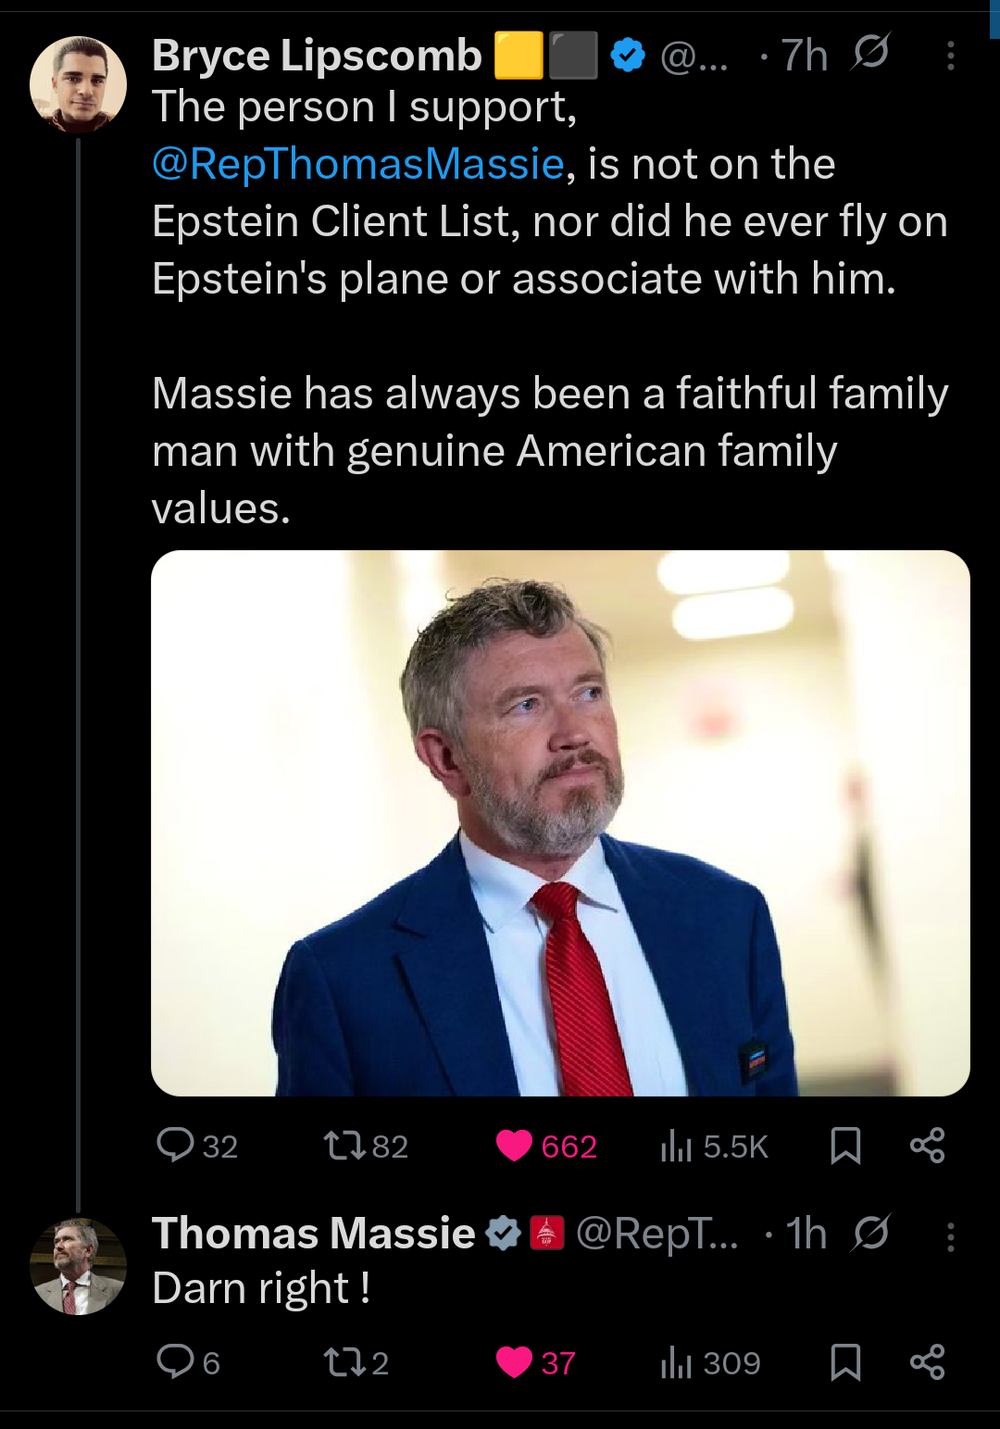The image size is (1000, 1429).
Task: Repost Thomas Massie's reply with 2 reposts
Action: pyautogui.click(x=356, y=1362)
